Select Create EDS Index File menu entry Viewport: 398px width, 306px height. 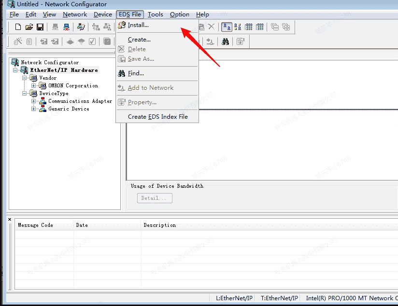(157, 117)
